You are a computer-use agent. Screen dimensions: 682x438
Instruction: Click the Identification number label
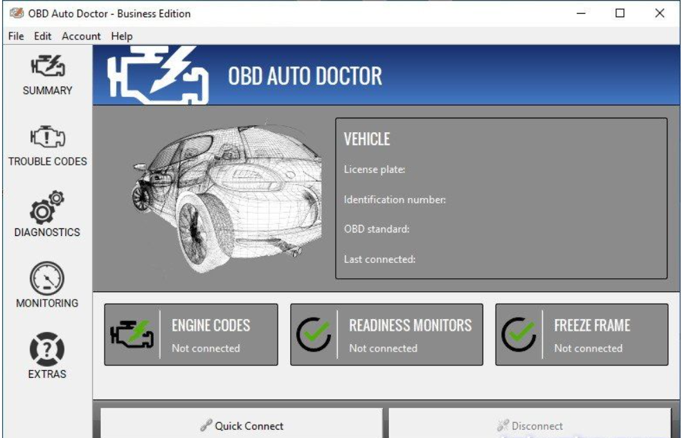[395, 199]
